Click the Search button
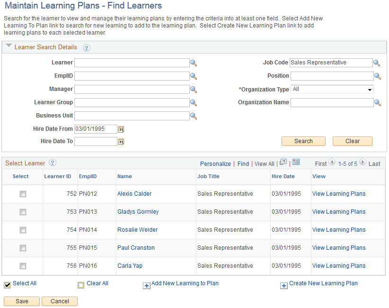This screenshot has height=308, width=389. click(x=303, y=141)
